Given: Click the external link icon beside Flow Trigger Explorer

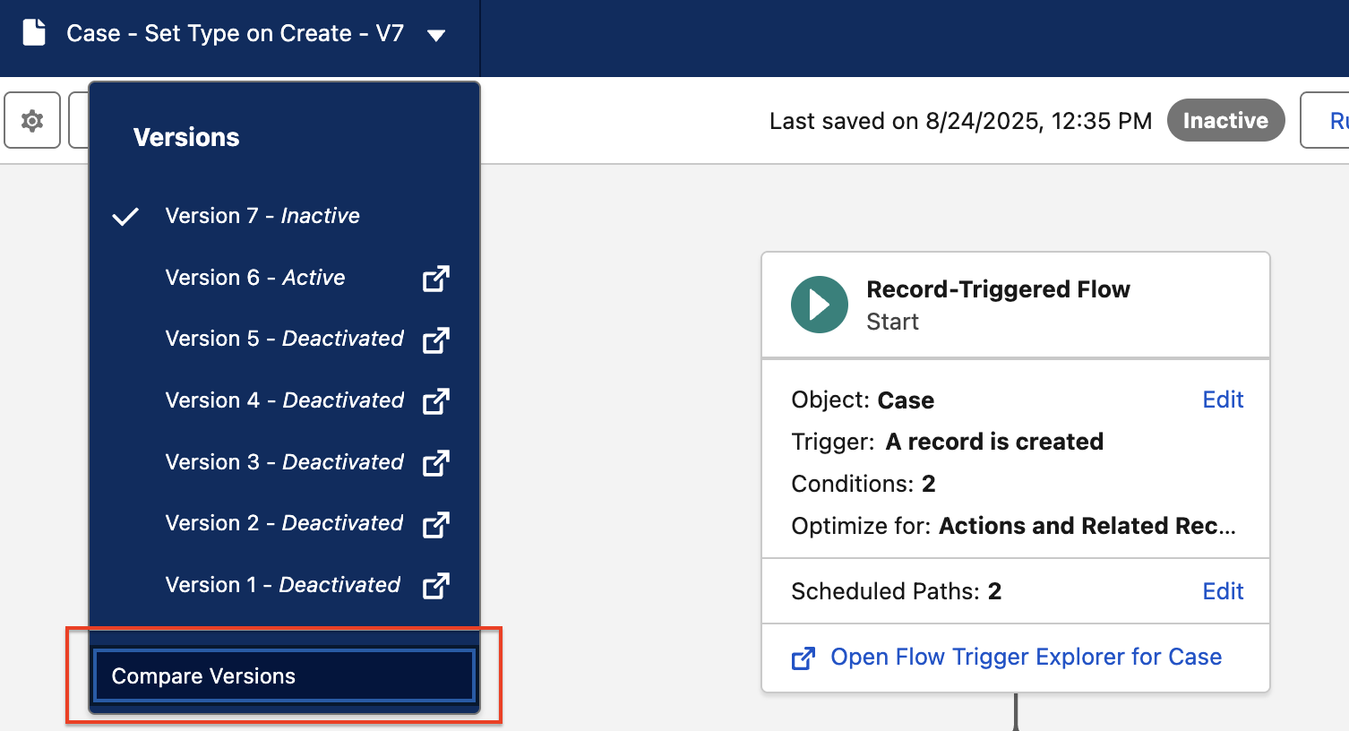Looking at the screenshot, I should tap(803, 657).
